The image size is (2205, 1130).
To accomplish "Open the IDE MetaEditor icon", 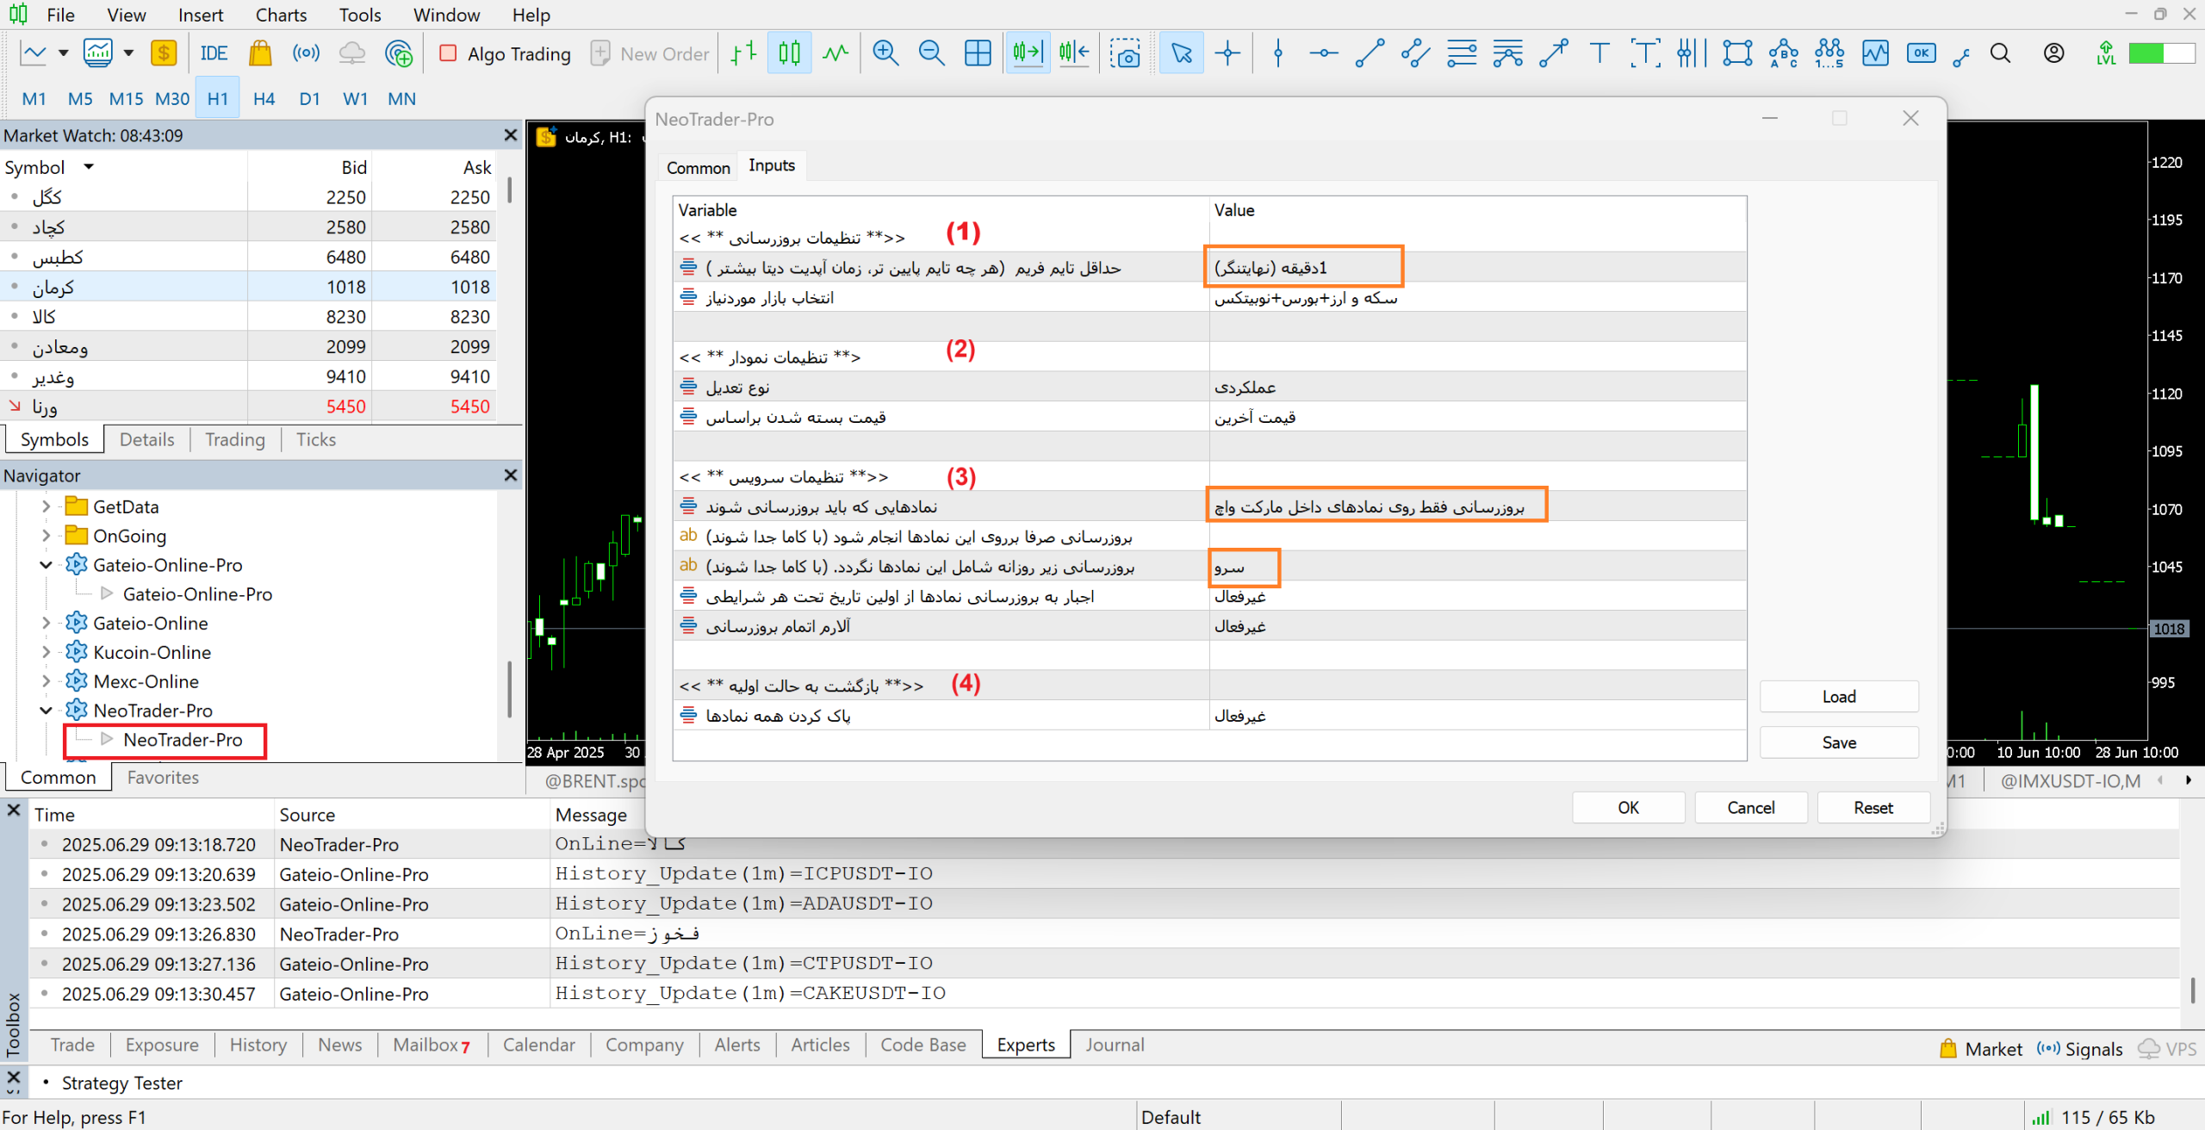I will (214, 53).
